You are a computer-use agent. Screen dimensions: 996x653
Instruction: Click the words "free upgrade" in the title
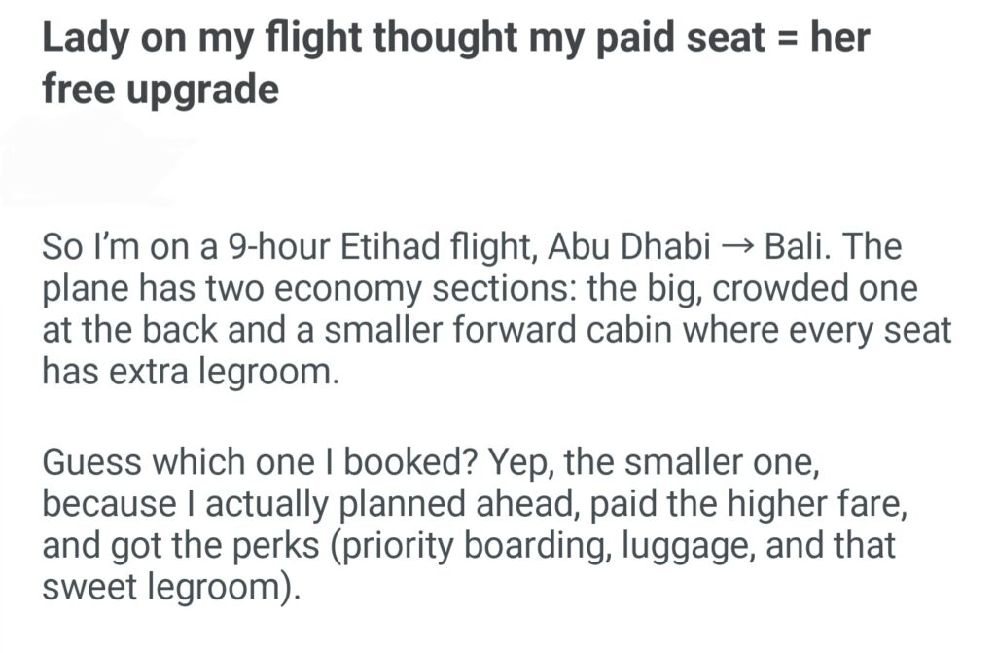pyautogui.click(x=160, y=91)
